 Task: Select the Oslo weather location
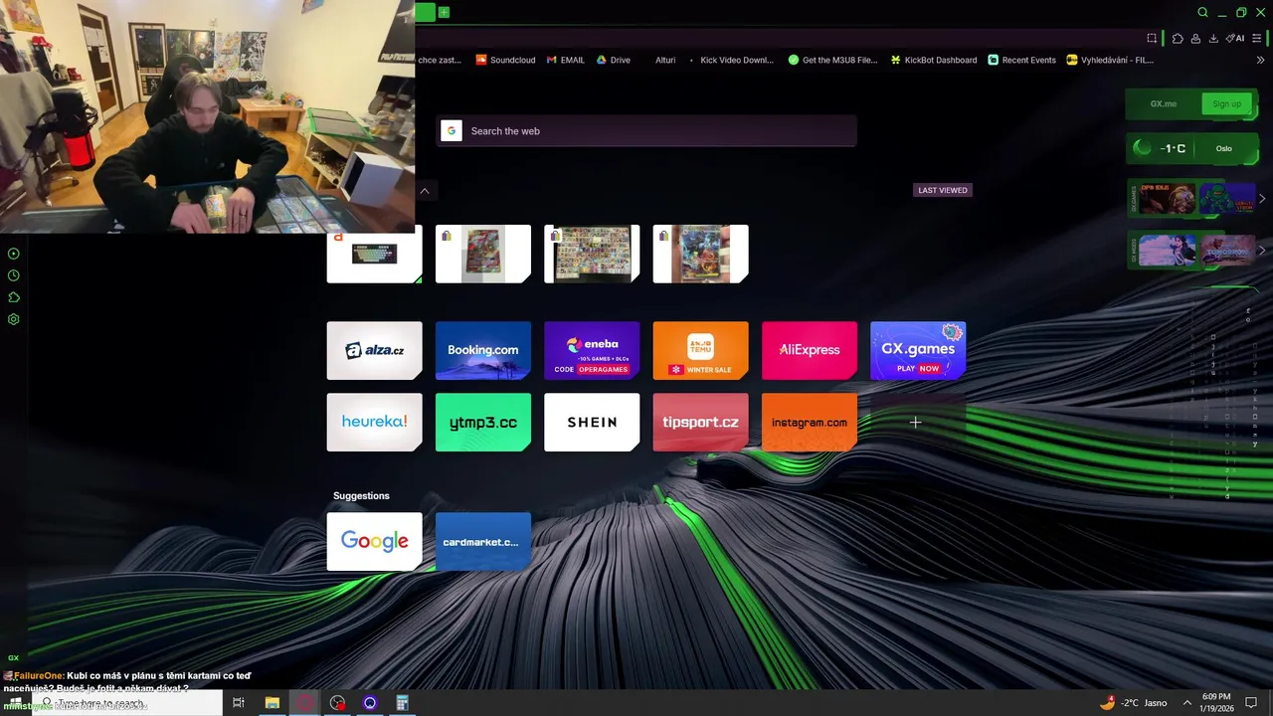point(1223,148)
